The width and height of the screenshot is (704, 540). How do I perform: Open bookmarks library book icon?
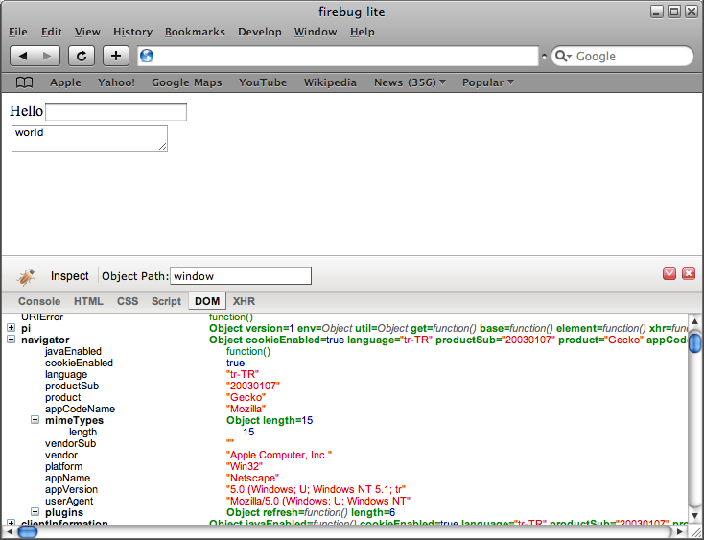[25, 82]
